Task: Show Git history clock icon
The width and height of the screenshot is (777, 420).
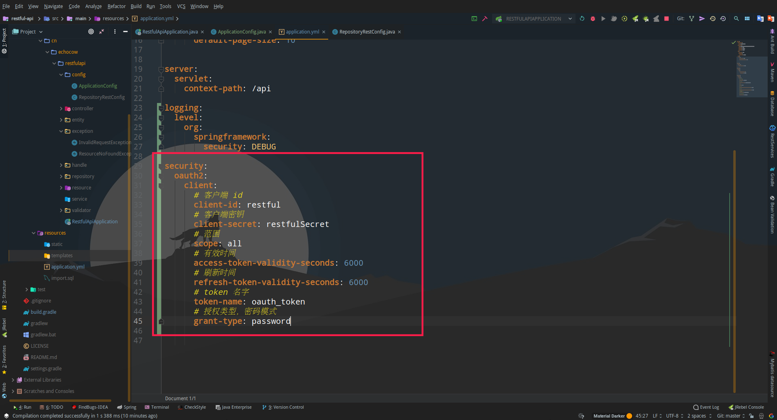Action: (x=713, y=19)
